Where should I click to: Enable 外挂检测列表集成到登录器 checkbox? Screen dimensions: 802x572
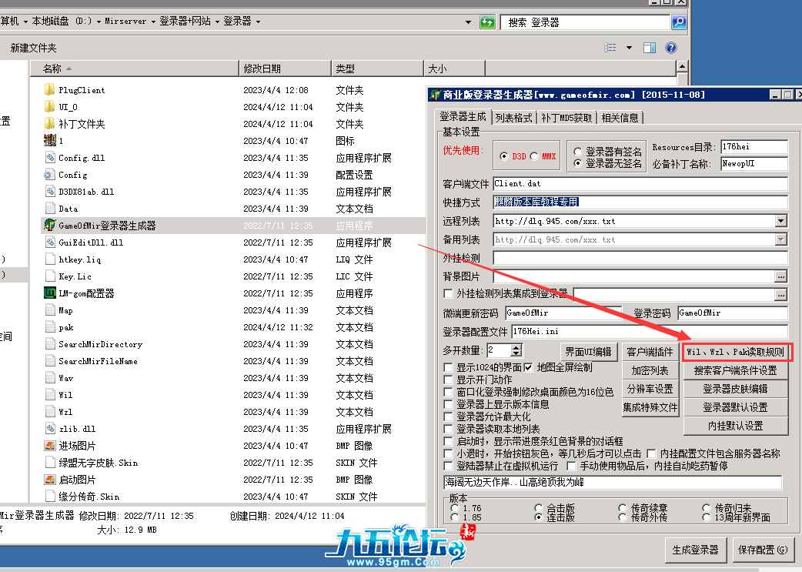click(x=448, y=293)
